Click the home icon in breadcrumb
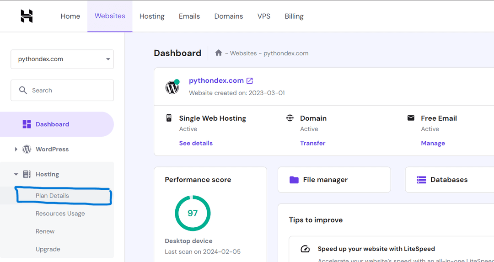Screen dimensions: 494x262 point(219,53)
